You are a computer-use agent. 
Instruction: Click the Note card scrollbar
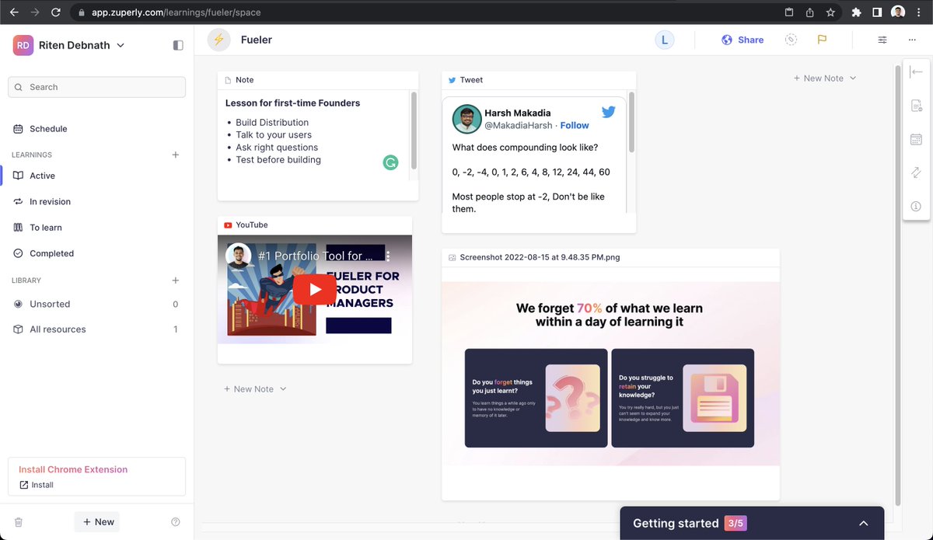pos(414,131)
